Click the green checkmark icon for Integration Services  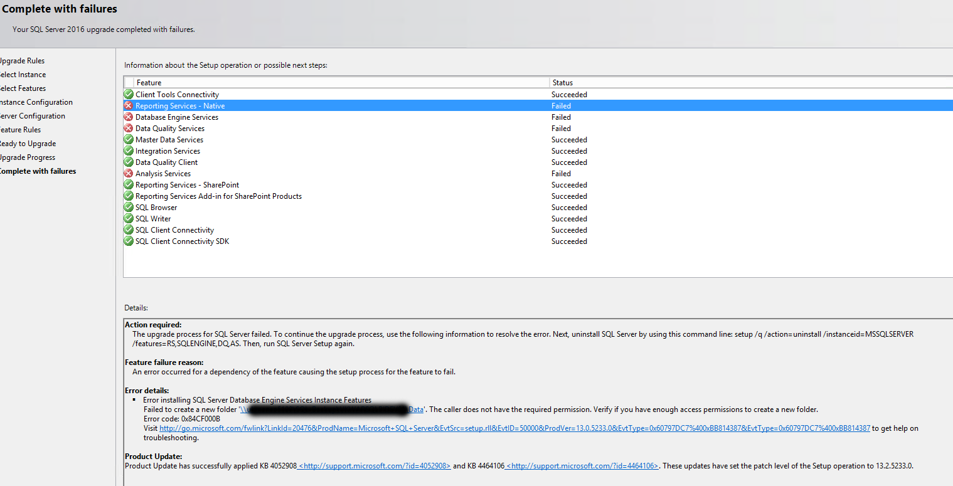click(x=129, y=151)
